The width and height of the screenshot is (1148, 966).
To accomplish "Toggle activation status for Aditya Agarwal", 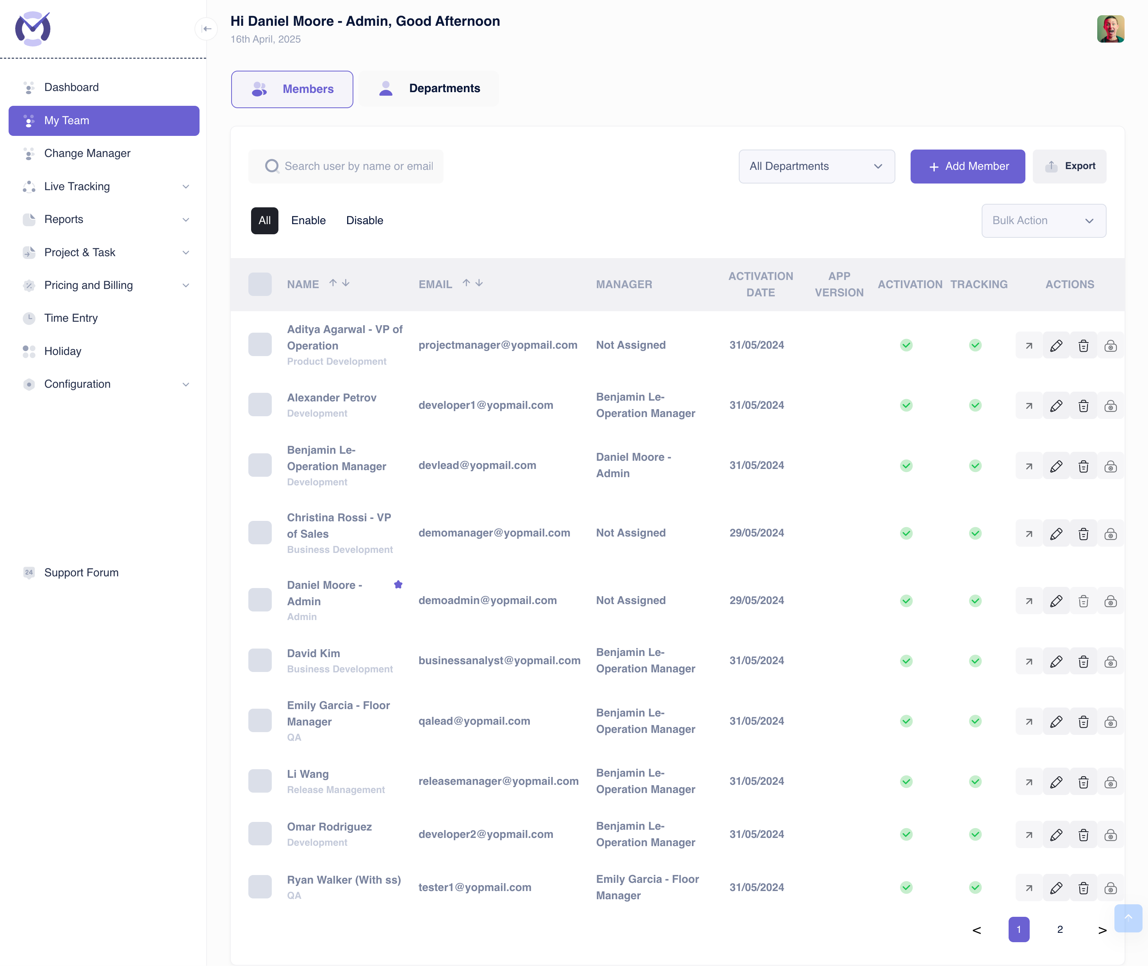I will coord(906,345).
